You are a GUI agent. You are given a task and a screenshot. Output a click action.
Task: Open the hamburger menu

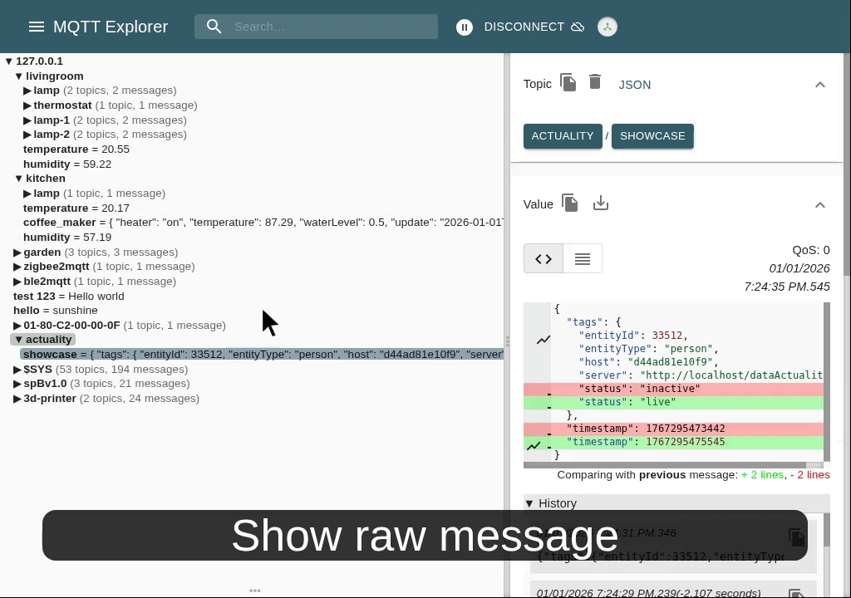click(36, 27)
